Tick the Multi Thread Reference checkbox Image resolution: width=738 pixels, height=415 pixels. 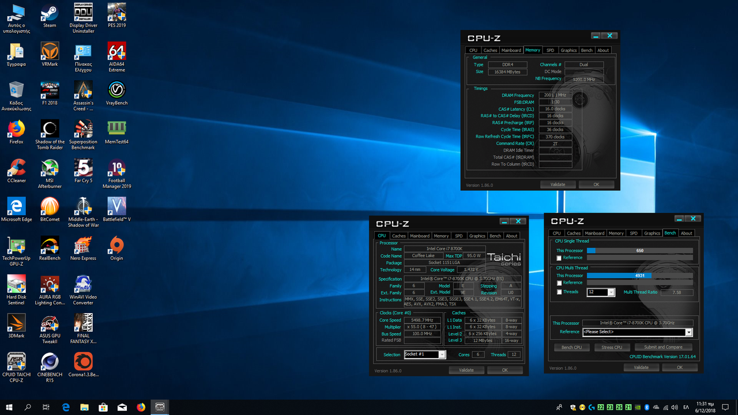[559, 283]
